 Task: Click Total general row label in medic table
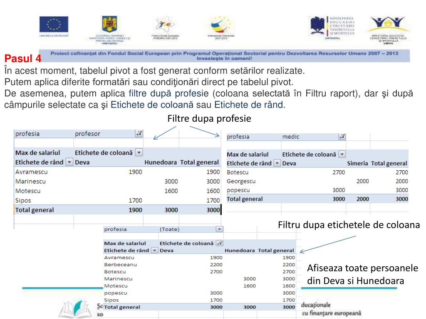click(245, 199)
